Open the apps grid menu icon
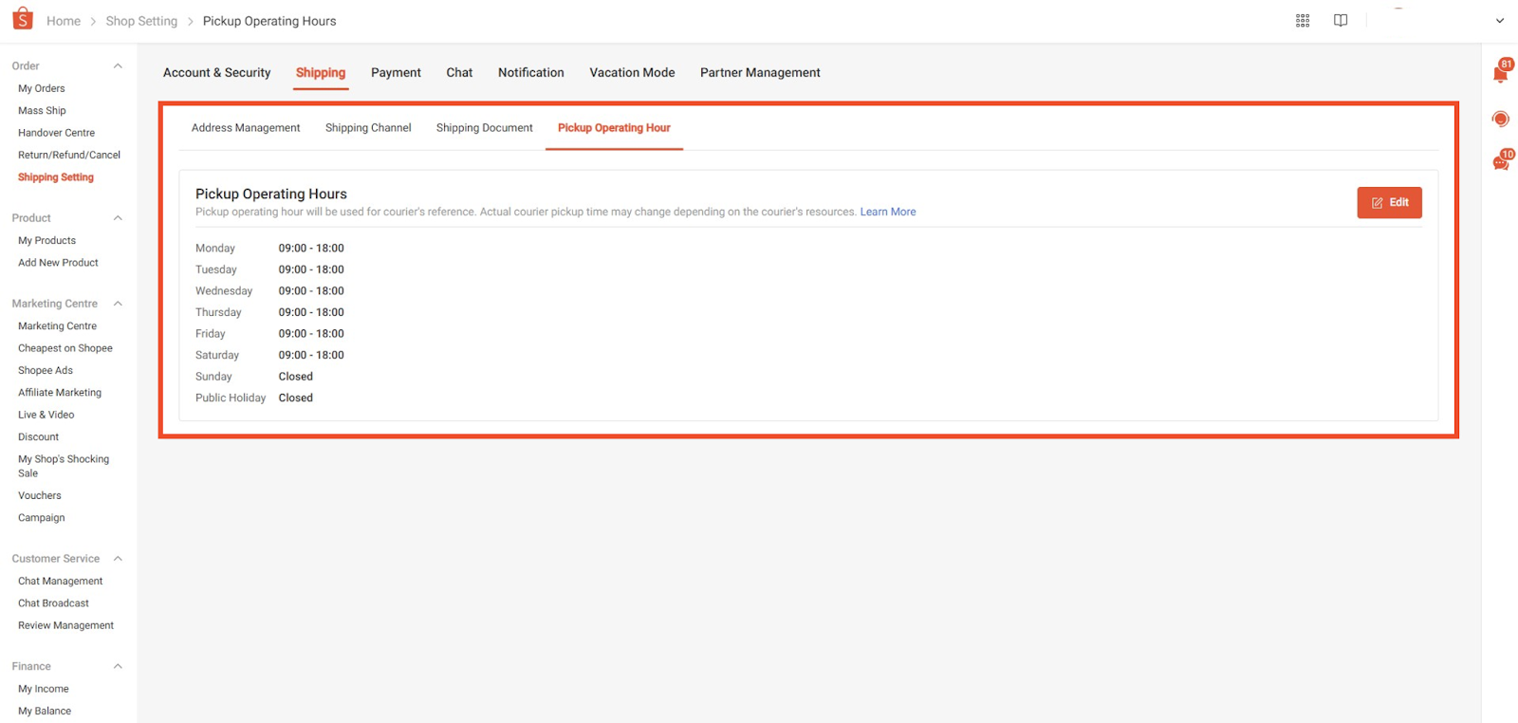Viewport: 1518px width, 723px height. pos(1303,21)
